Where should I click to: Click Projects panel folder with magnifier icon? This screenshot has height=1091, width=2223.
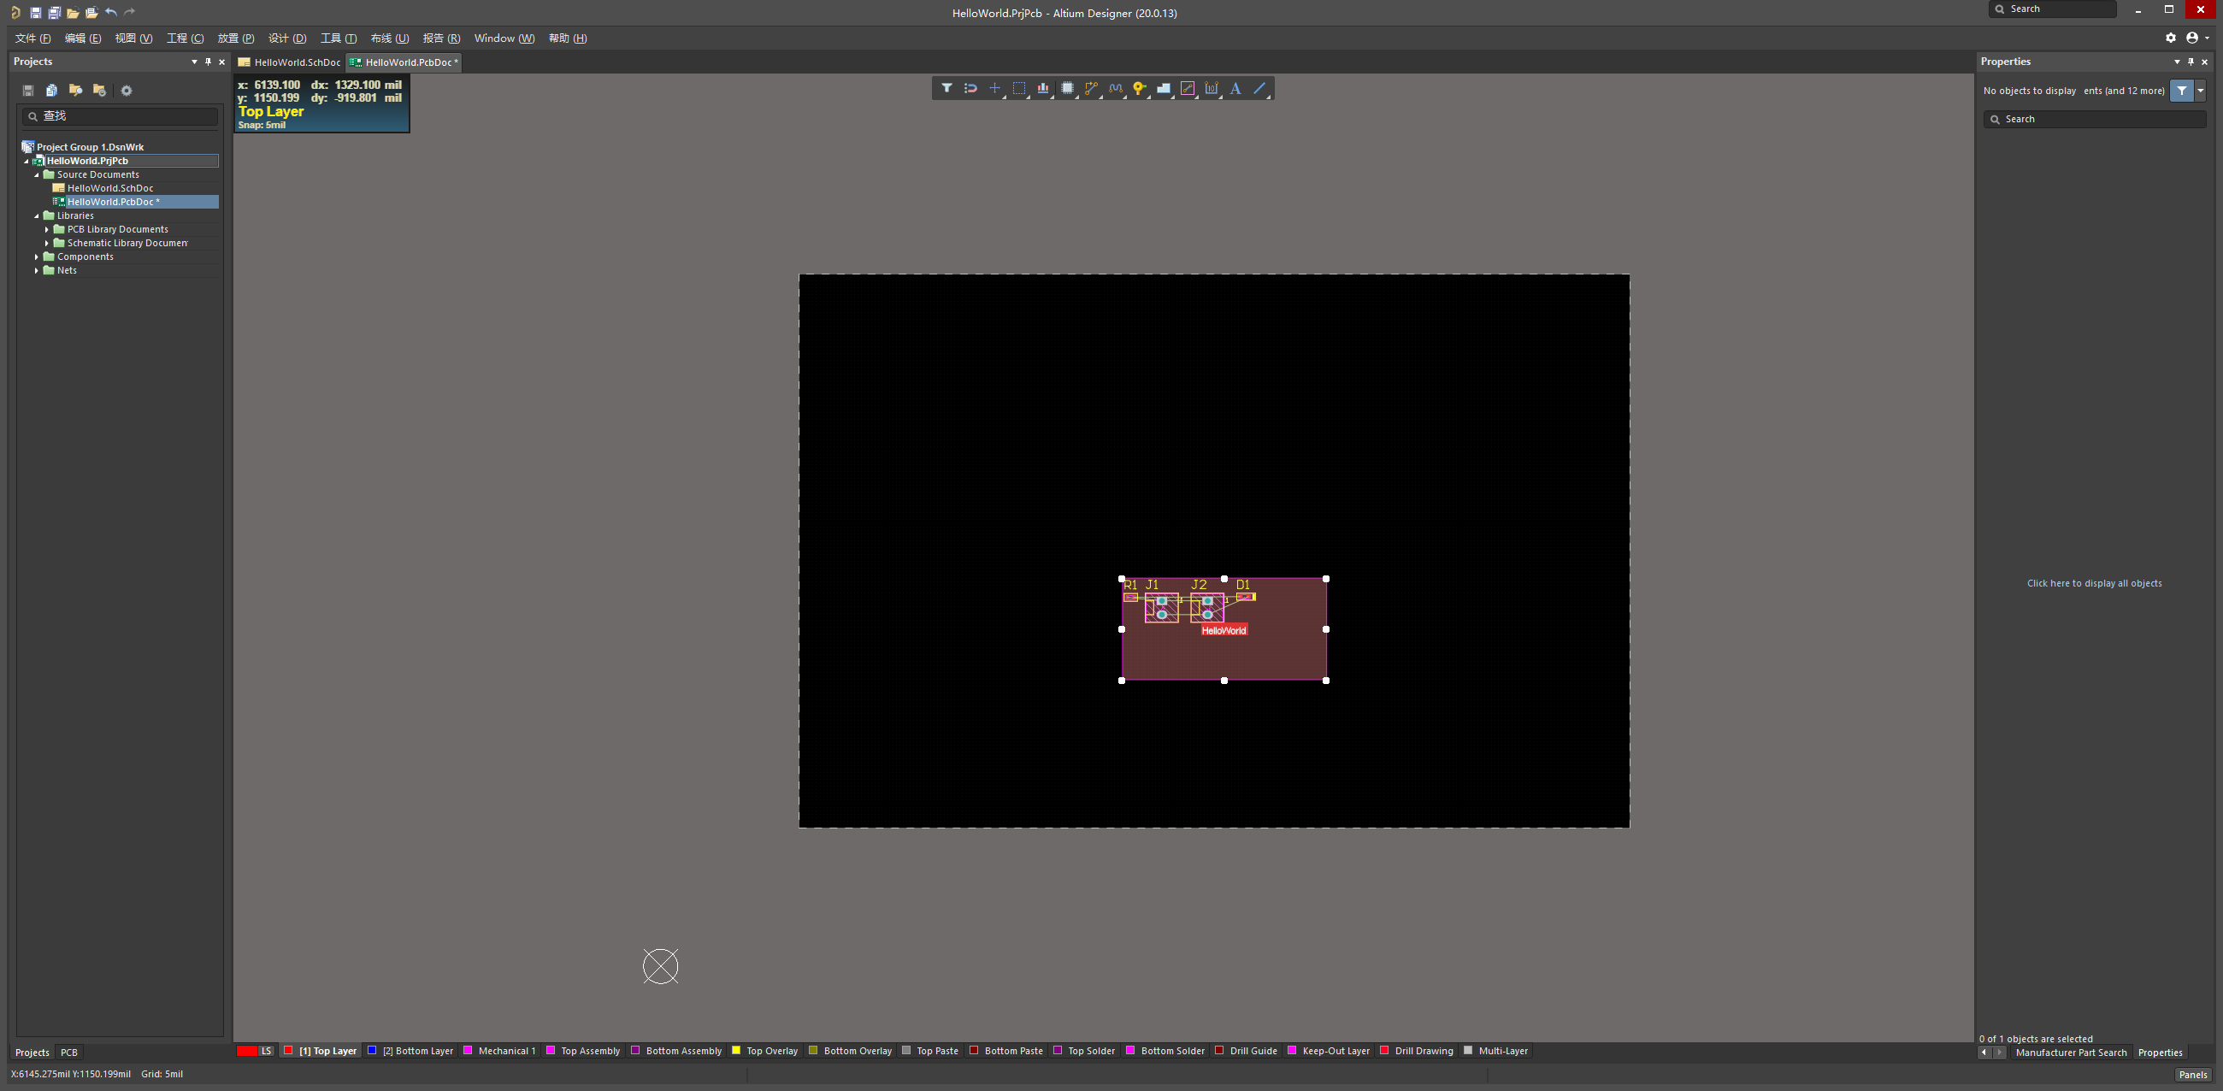click(x=76, y=90)
